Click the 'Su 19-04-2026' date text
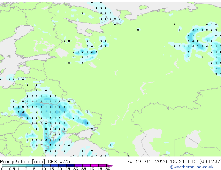The image size is (221, 170). point(147,162)
